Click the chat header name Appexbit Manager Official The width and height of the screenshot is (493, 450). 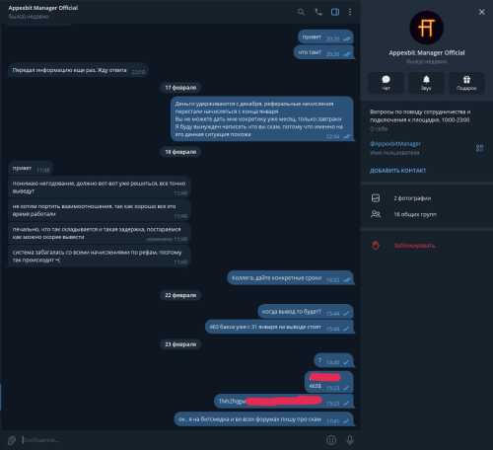[x=43, y=8]
